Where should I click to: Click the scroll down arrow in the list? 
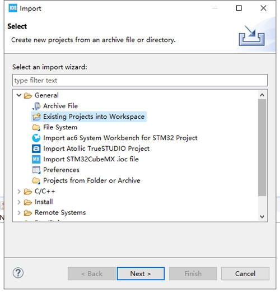262,217
